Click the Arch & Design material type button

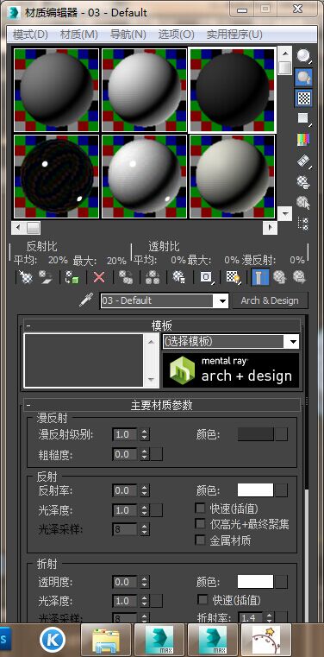coord(270,300)
